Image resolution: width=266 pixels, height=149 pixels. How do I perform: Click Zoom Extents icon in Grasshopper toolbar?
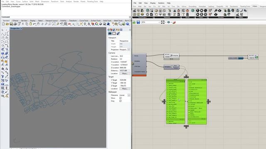[x=163, y=22]
